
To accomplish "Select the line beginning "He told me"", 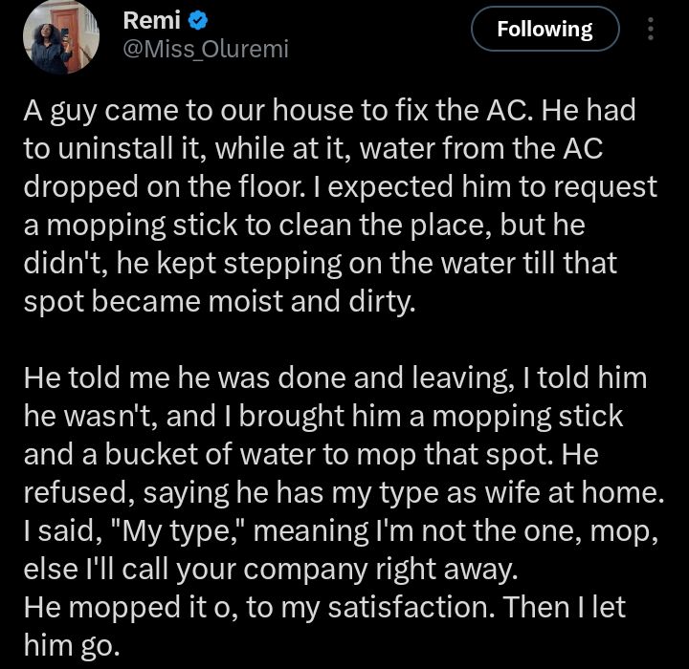I will point(335,378).
